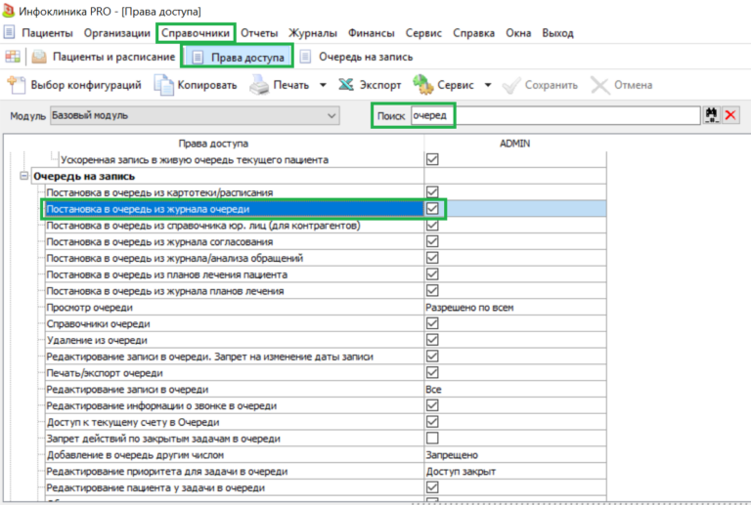
Task: Open the Справочники menu
Action: pos(196,33)
